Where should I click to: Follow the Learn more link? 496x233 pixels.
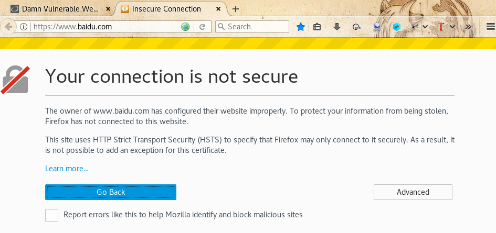point(67,169)
